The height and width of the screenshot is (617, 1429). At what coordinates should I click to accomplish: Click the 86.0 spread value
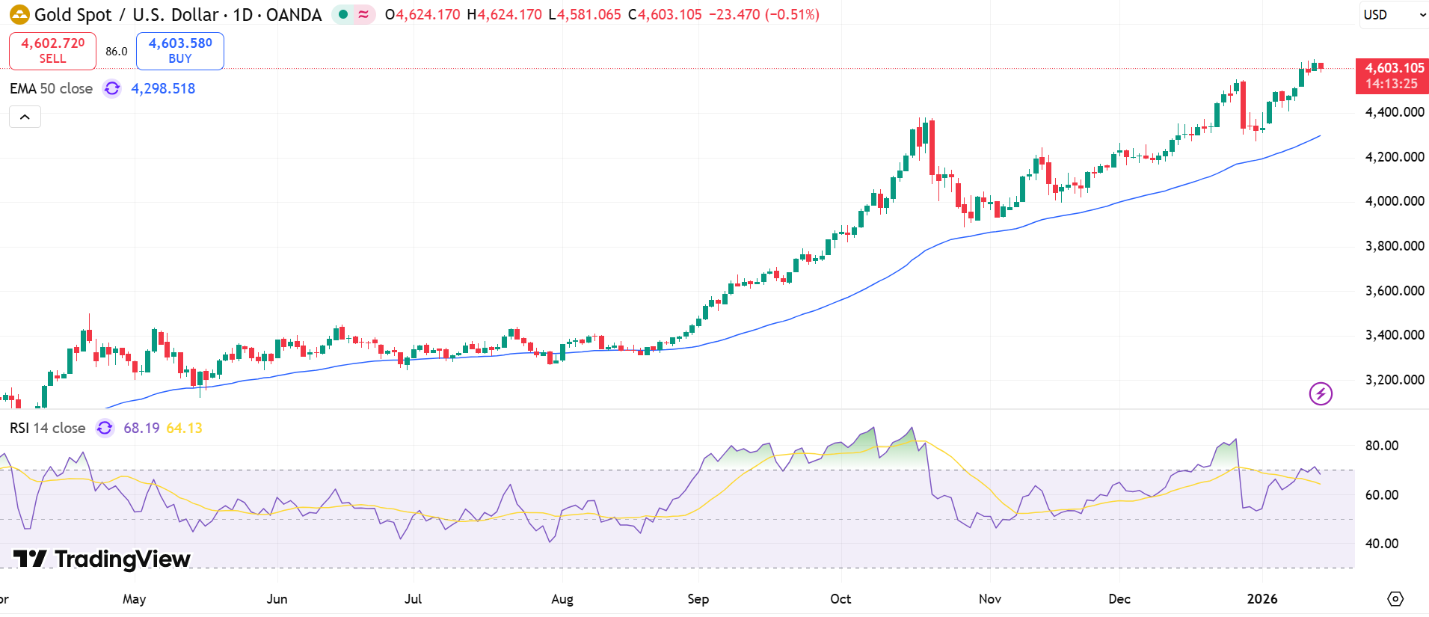click(x=116, y=51)
